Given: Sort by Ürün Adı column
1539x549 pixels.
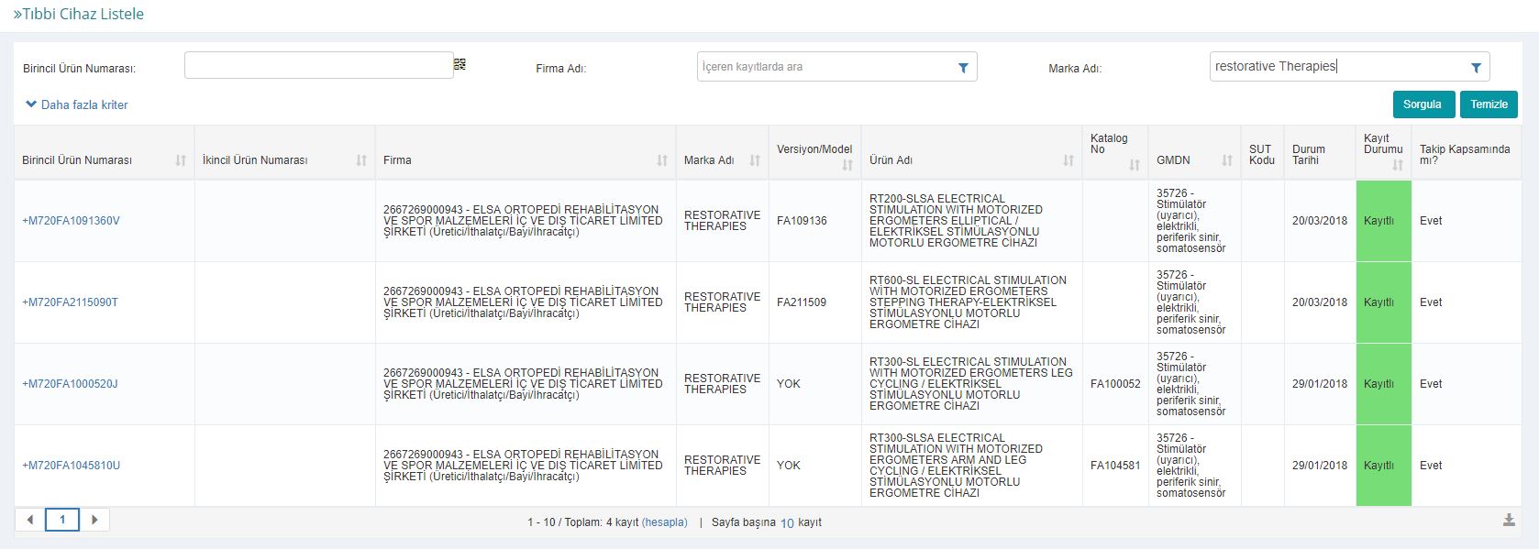Looking at the screenshot, I should click(1068, 160).
